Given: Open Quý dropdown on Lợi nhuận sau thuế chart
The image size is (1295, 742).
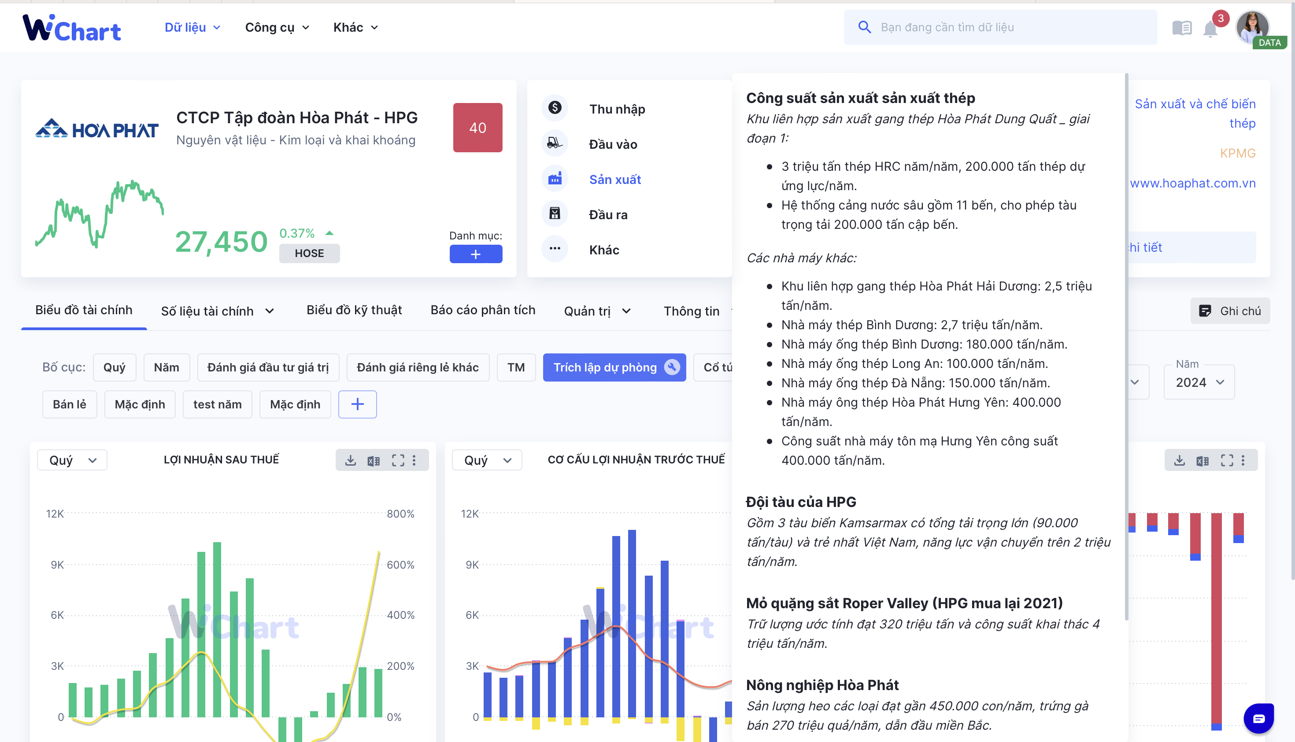Looking at the screenshot, I should pyautogui.click(x=72, y=460).
